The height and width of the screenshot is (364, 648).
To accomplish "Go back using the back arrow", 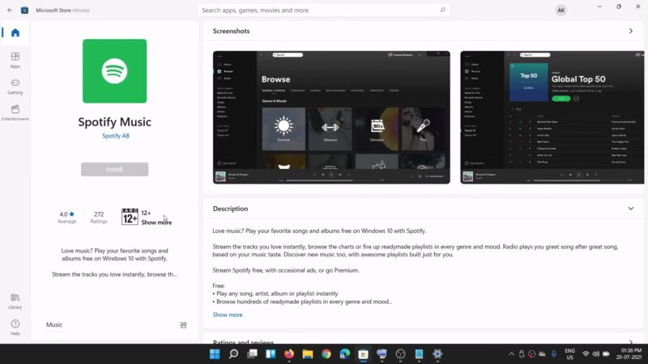I will coord(10,11).
